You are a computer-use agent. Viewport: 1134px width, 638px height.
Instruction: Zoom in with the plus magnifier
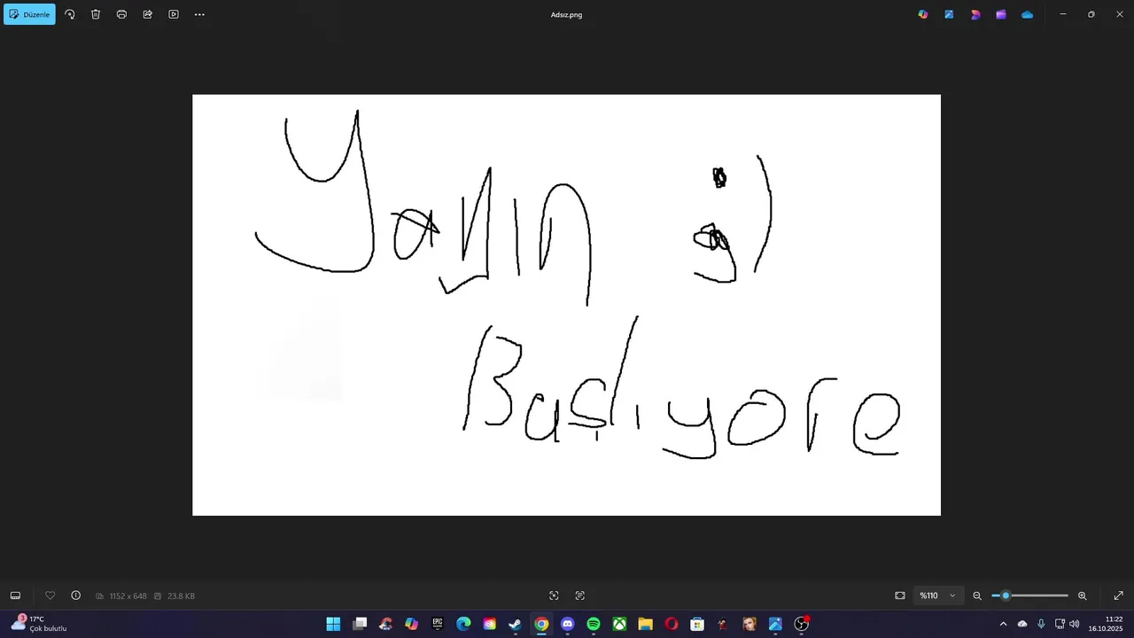1082,595
